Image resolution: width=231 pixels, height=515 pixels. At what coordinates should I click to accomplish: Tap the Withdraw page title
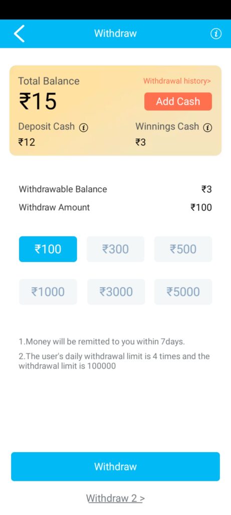click(115, 33)
